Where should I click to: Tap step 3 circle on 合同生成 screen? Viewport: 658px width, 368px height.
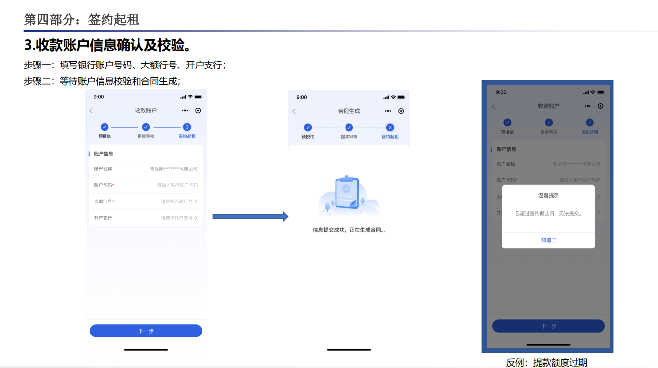pos(390,127)
